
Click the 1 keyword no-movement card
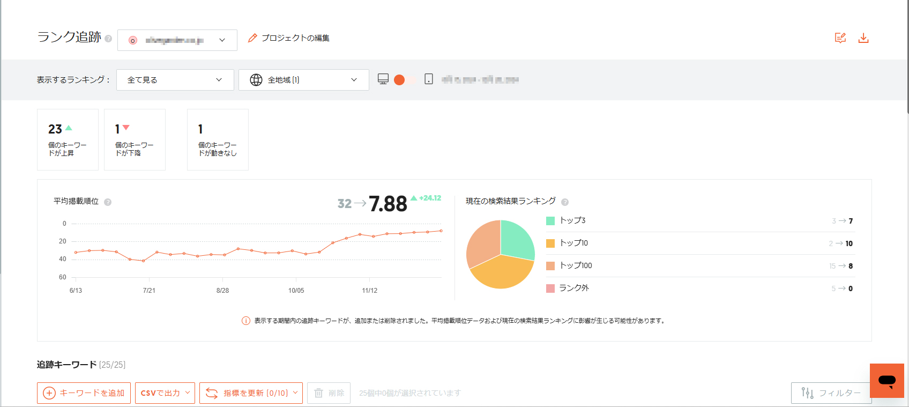click(x=218, y=139)
